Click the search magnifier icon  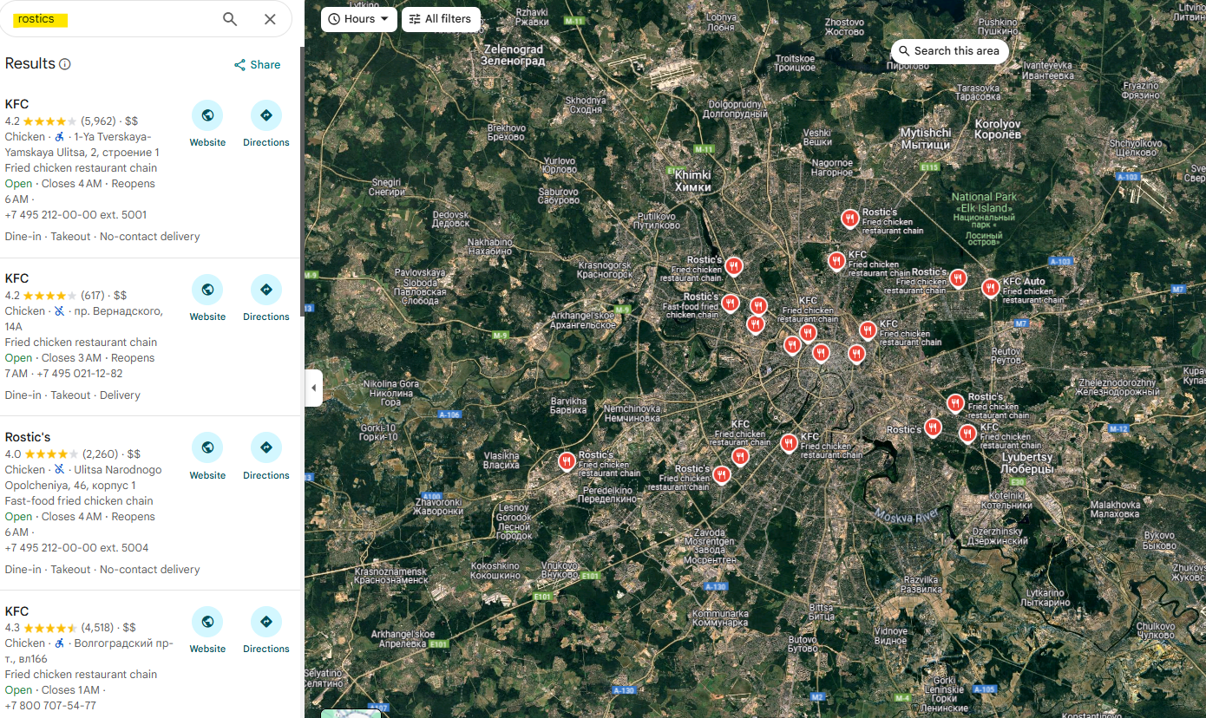pos(230,19)
